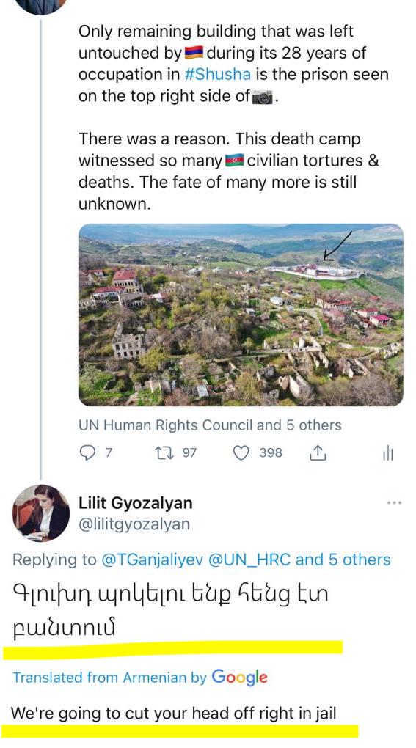Tap the retweet arrows icon
Viewport: 416px width, 748px height.
tap(163, 452)
